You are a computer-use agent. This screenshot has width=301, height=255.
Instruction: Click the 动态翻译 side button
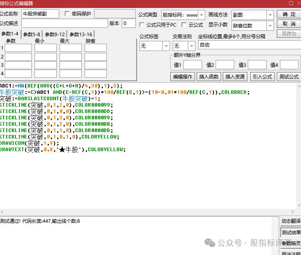tap(291, 221)
